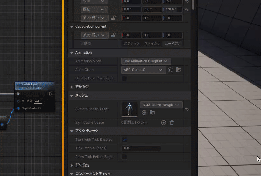
Task: Toggle the CapsuleComponent scale lock icon
Action: coord(113,35)
